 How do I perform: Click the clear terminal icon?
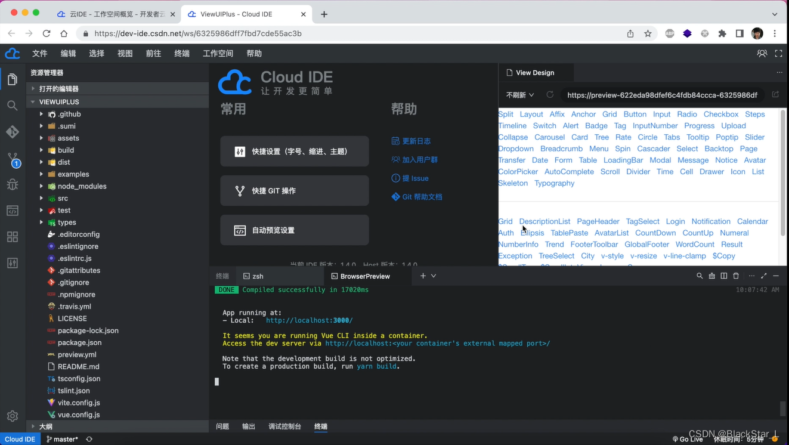[x=712, y=276]
